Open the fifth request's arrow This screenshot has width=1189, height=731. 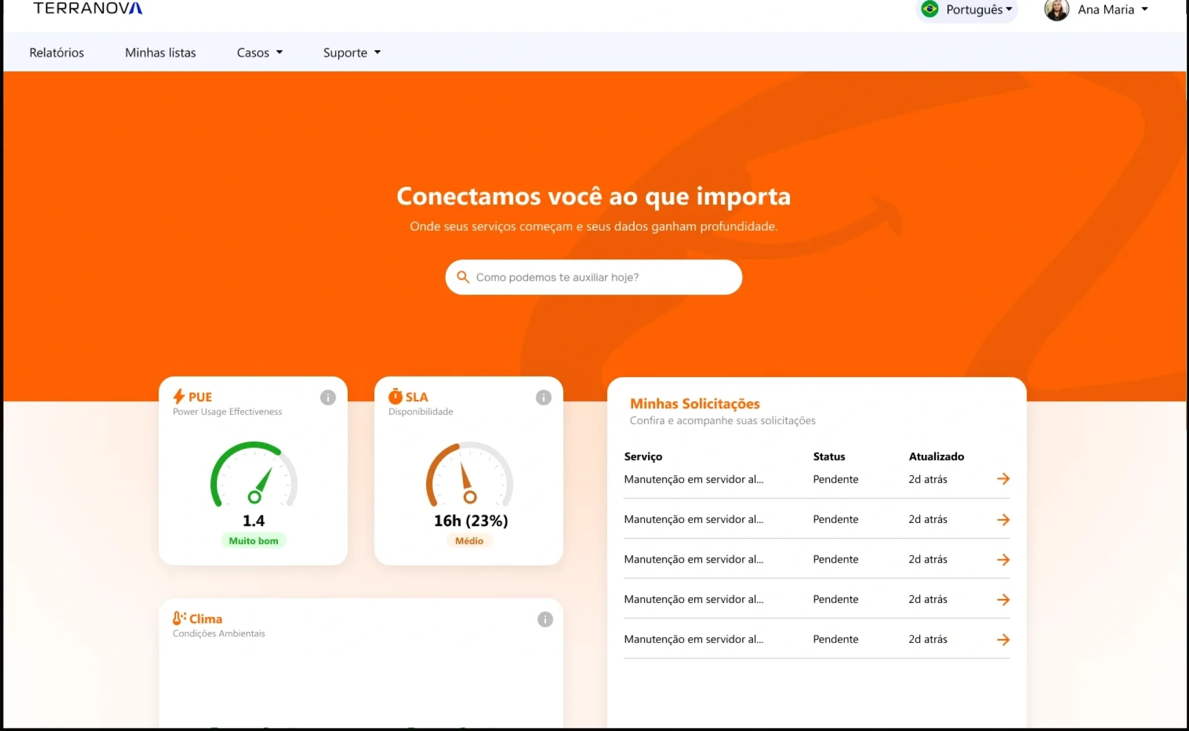click(x=1003, y=639)
